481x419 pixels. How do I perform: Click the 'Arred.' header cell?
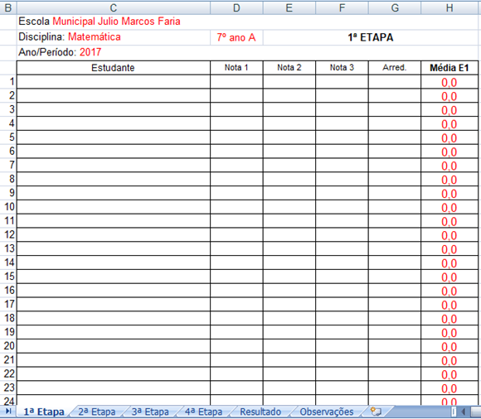(395, 68)
